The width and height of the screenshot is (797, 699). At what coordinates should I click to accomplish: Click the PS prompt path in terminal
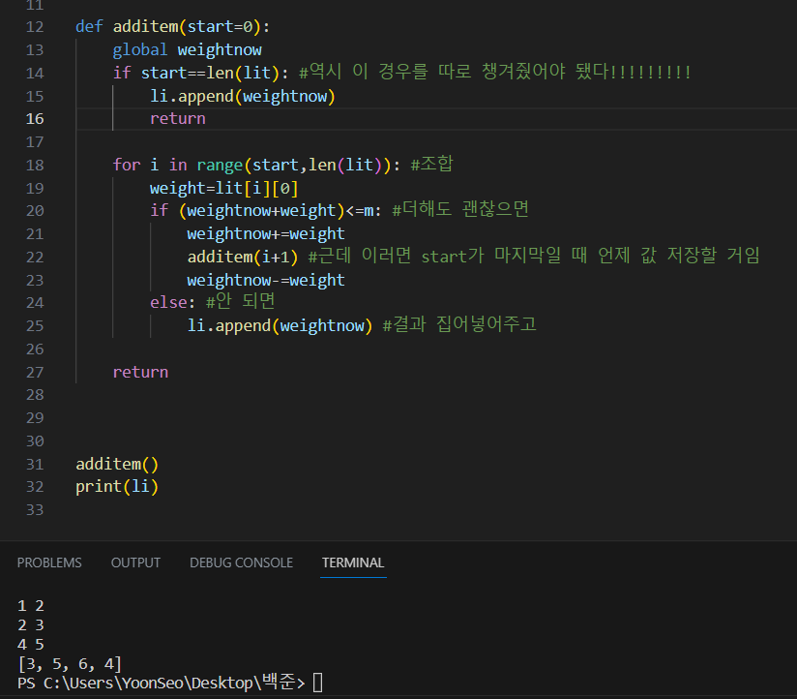(x=161, y=683)
